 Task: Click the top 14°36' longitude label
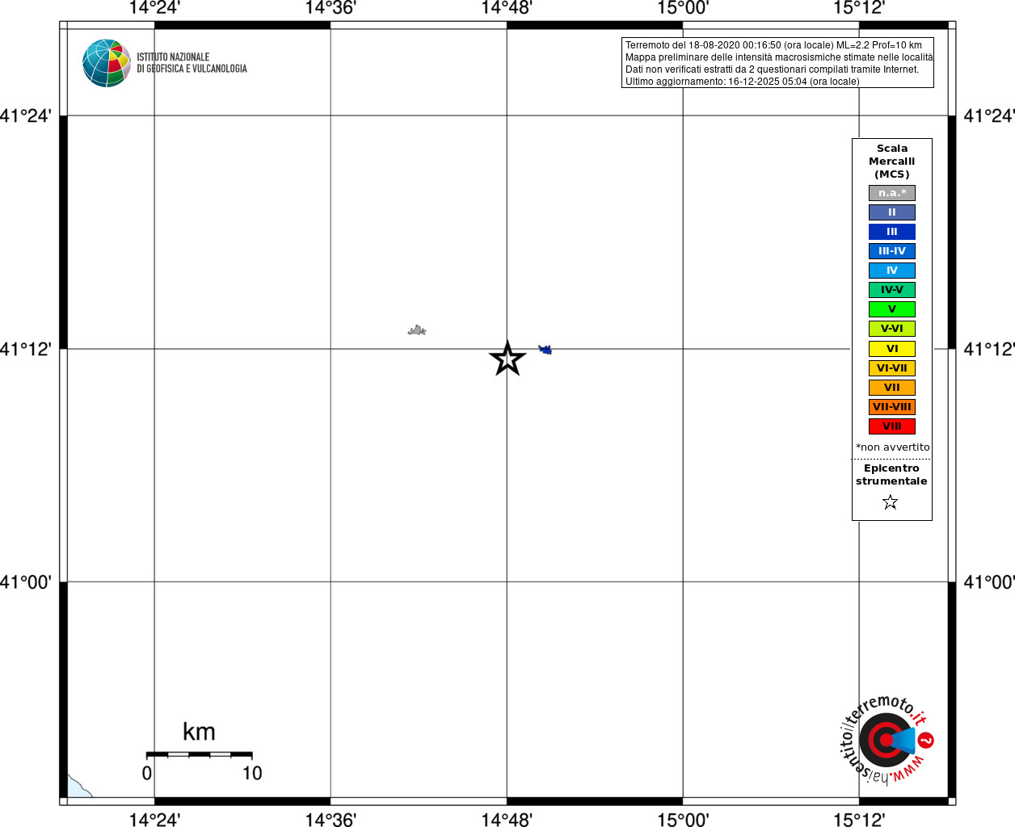click(x=331, y=8)
